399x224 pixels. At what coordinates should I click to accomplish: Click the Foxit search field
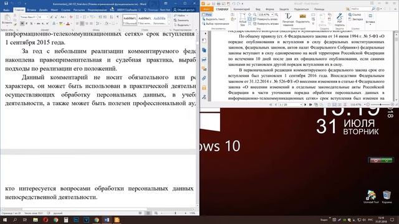pos(361,9)
